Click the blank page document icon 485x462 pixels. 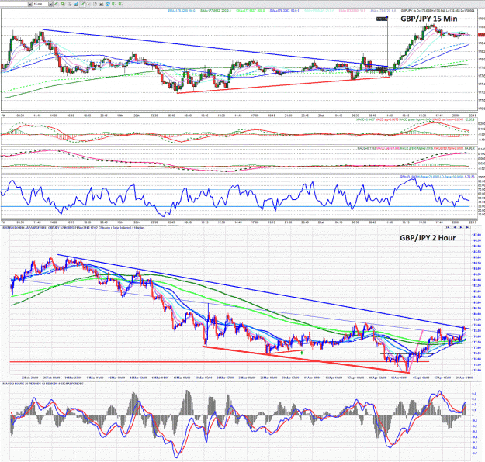point(95,4)
